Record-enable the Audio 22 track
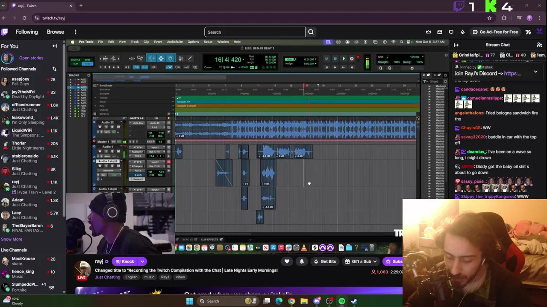This screenshot has width=547, height=307. (100, 127)
